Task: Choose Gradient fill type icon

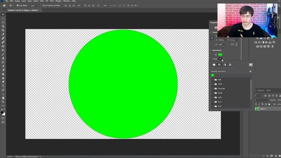Action: [x=225, y=65]
